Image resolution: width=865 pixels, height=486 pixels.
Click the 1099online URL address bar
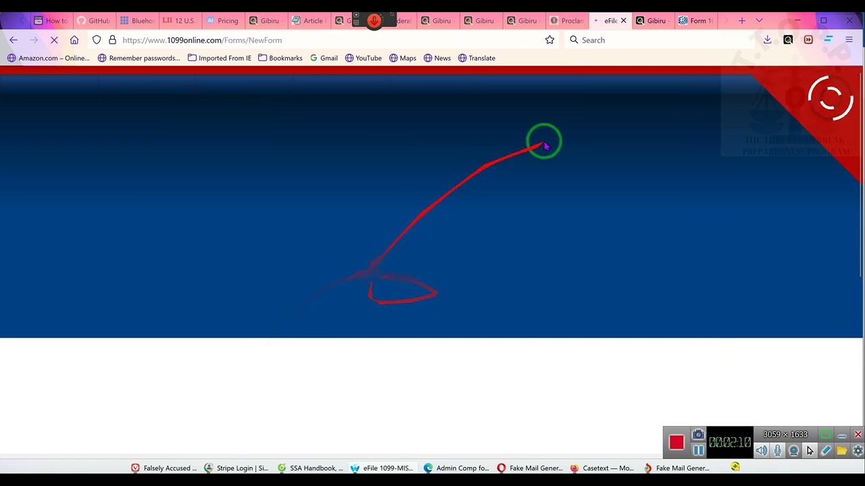324,40
